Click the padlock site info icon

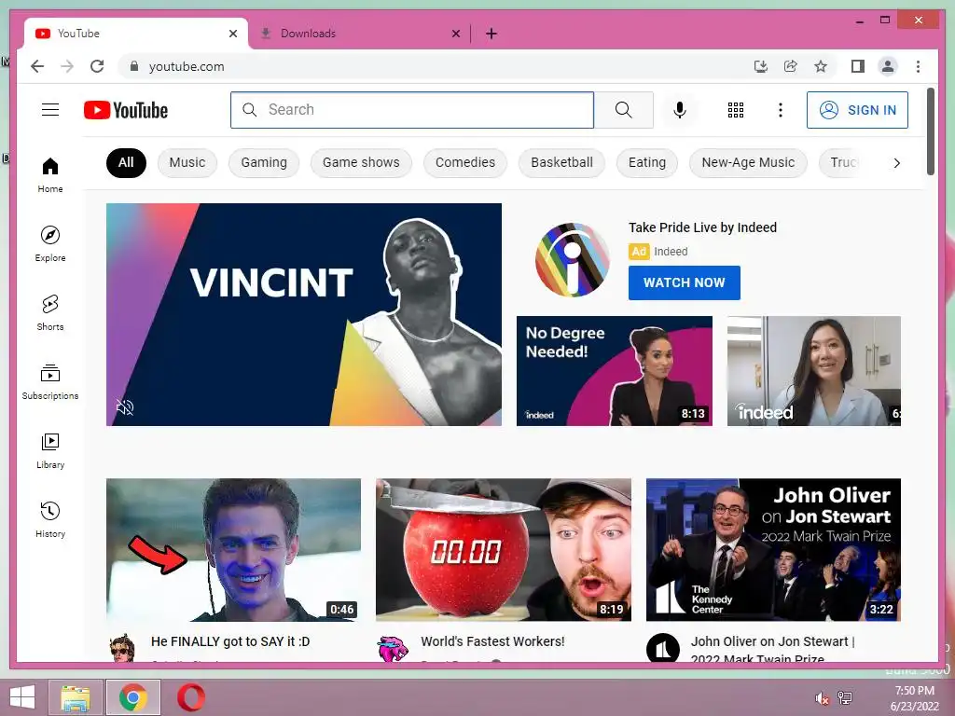tap(134, 66)
